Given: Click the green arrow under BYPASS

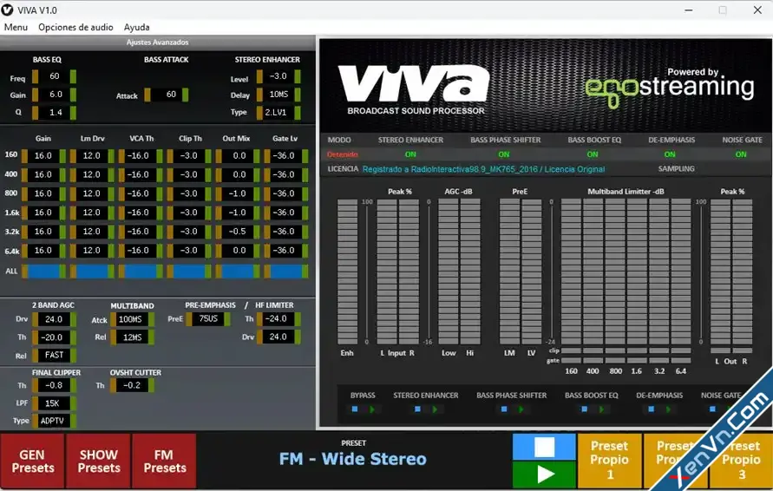Looking at the screenshot, I should tap(372, 409).
